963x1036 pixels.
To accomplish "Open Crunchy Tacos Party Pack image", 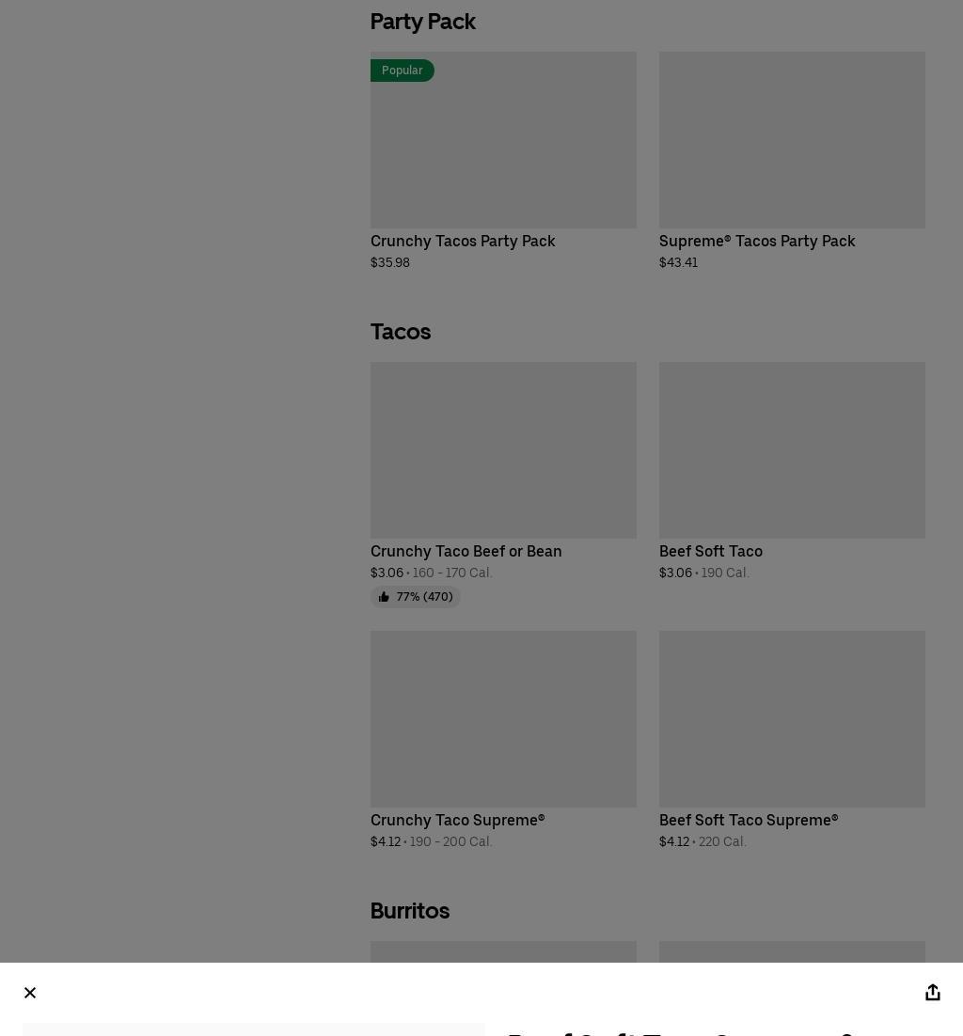I will pyautogui.click(x=503, y=140).
